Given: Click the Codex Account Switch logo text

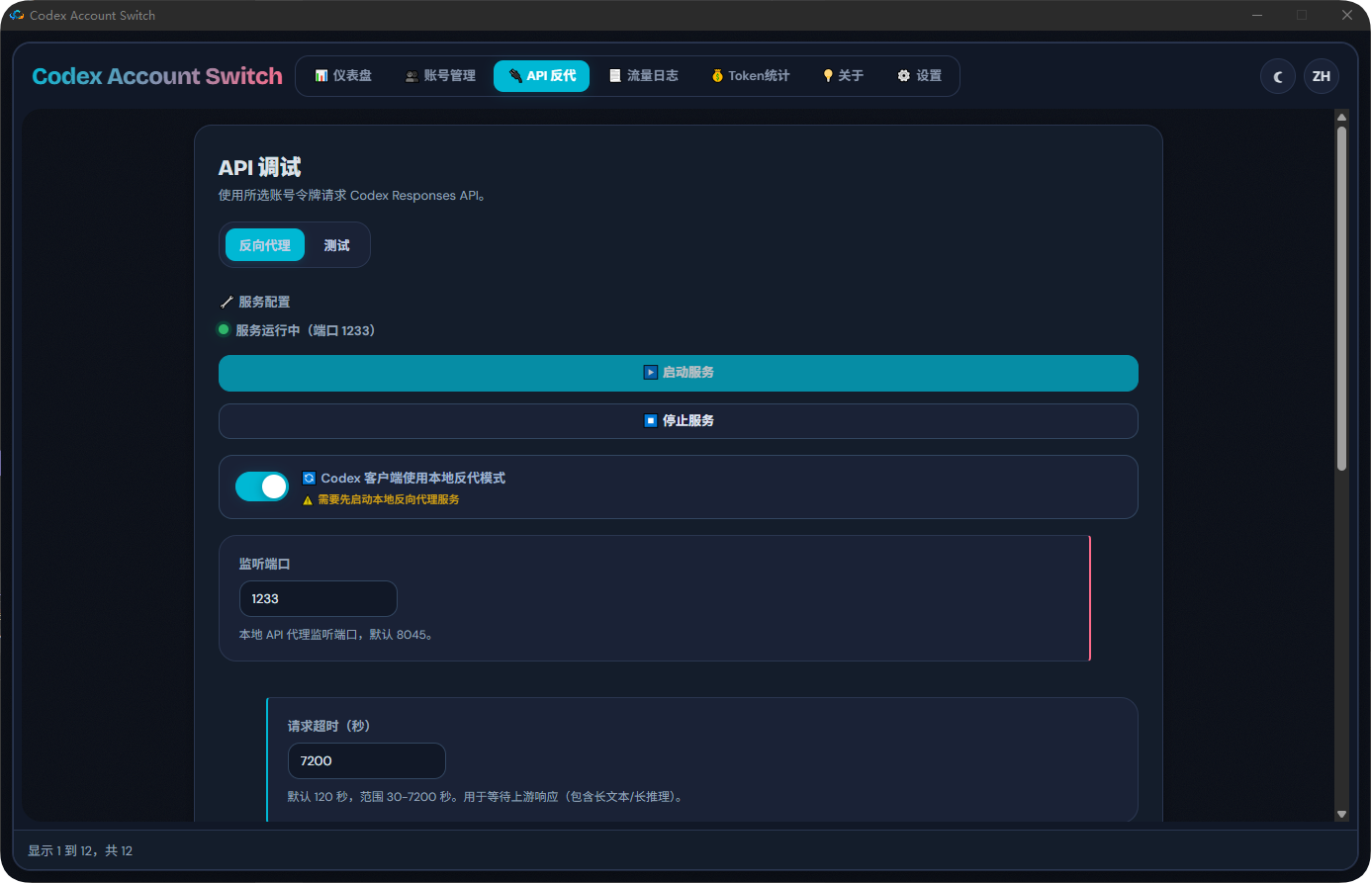Looking at the screenshot, I should coord(156,75).
